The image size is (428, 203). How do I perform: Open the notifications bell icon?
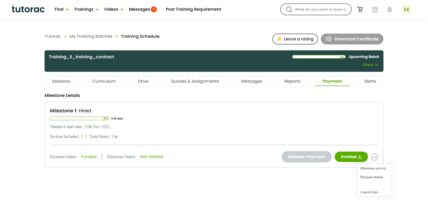(390, 10)
